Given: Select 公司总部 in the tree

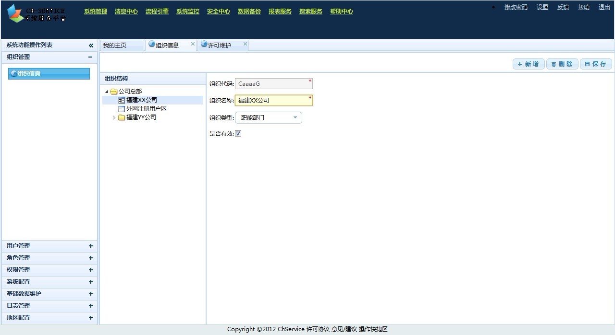Looking at the screenshot, I should (x=130, y=92).
